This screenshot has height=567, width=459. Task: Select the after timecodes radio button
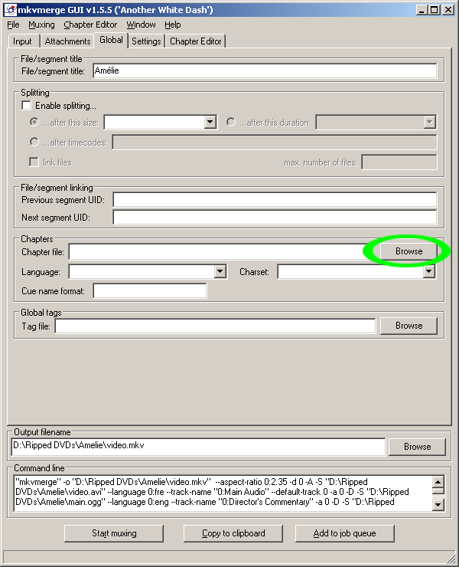34,142
